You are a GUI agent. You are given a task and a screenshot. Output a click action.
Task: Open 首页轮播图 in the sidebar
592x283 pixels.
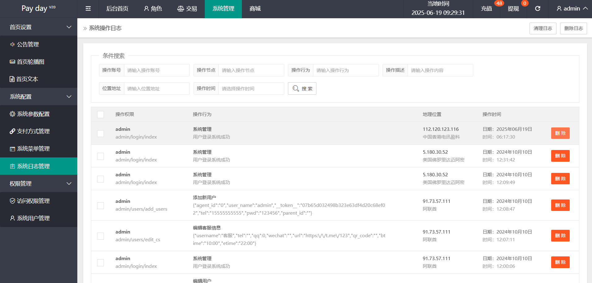click(39, 62)
